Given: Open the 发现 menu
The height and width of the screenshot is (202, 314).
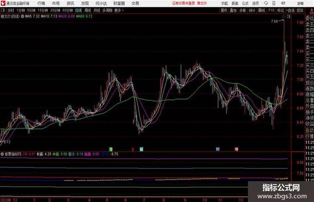Looking at the screenshot, I should click(85, 3).
